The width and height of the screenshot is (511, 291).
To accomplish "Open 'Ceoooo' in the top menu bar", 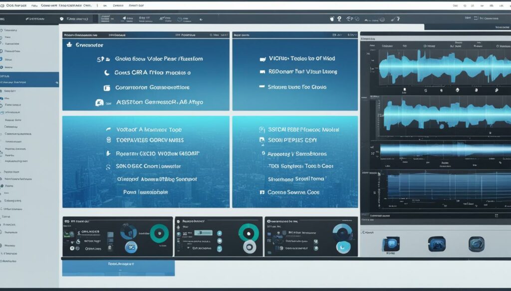I will [x=118, y=5].
